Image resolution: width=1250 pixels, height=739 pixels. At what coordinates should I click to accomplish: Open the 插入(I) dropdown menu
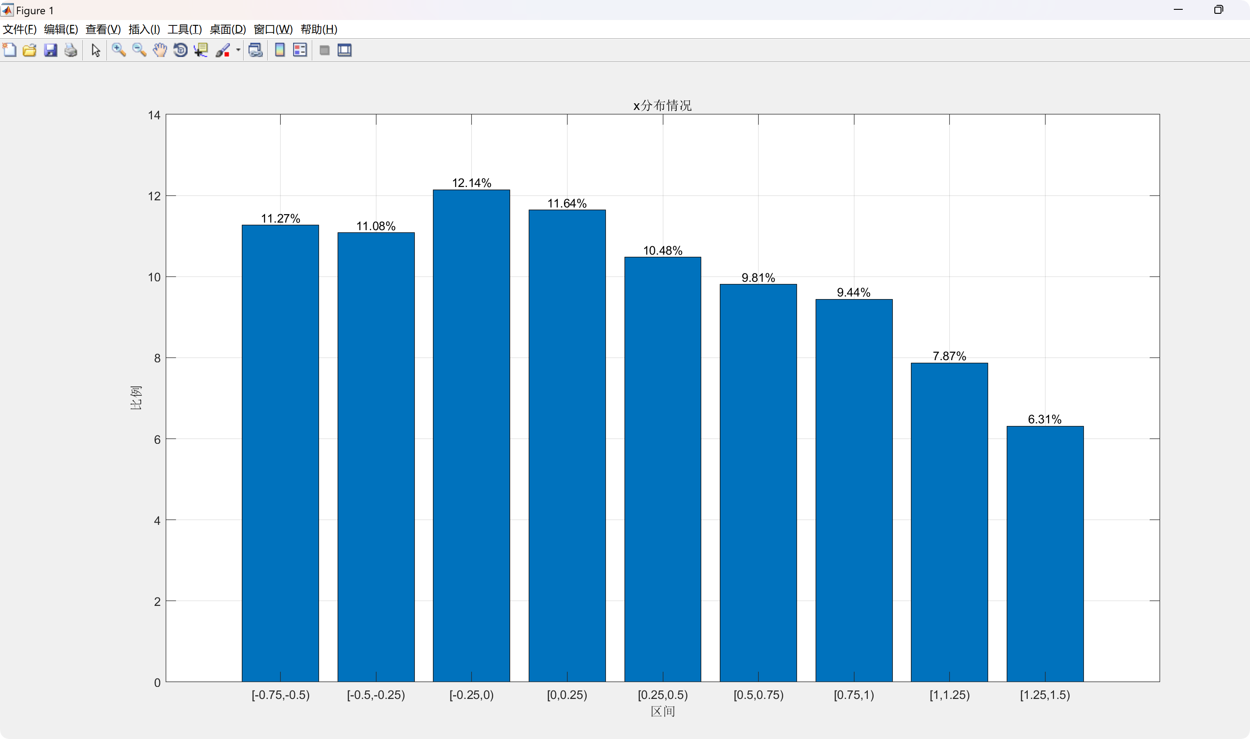pos(144,29)
